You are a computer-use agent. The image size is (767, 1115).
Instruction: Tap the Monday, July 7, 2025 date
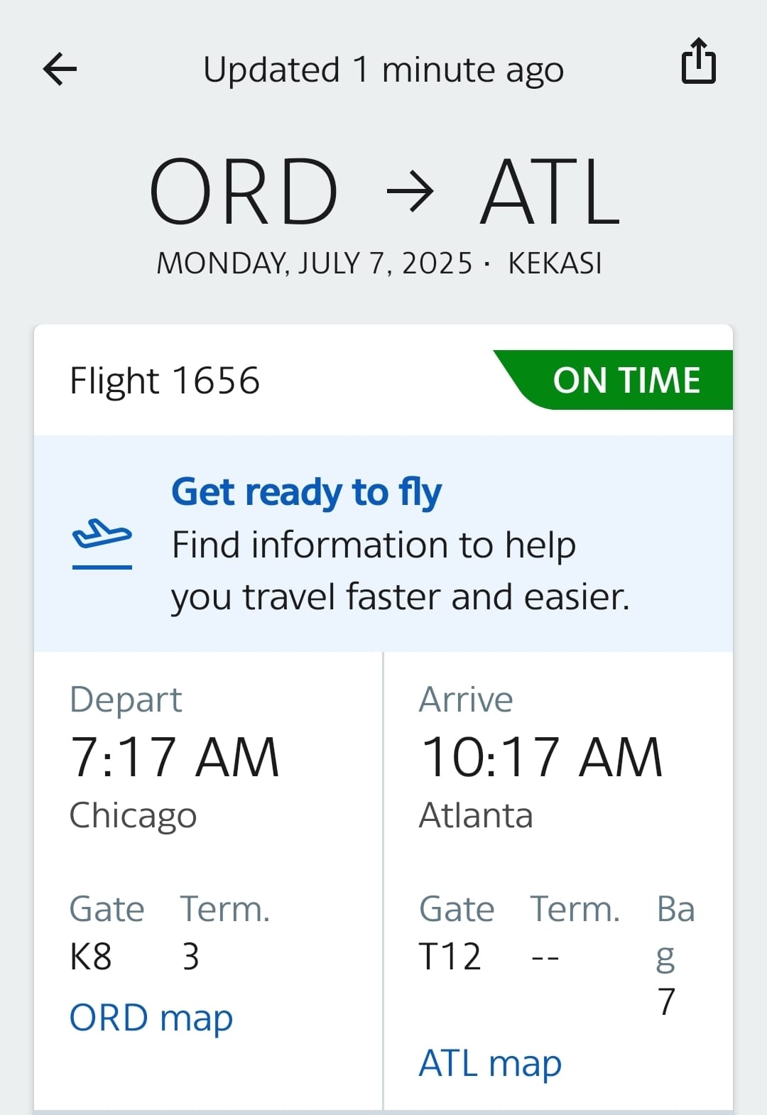point(314,263)
